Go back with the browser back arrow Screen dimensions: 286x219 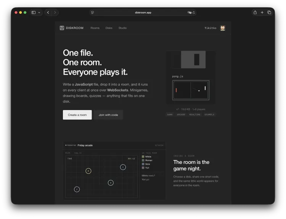(x=48, y=13)
